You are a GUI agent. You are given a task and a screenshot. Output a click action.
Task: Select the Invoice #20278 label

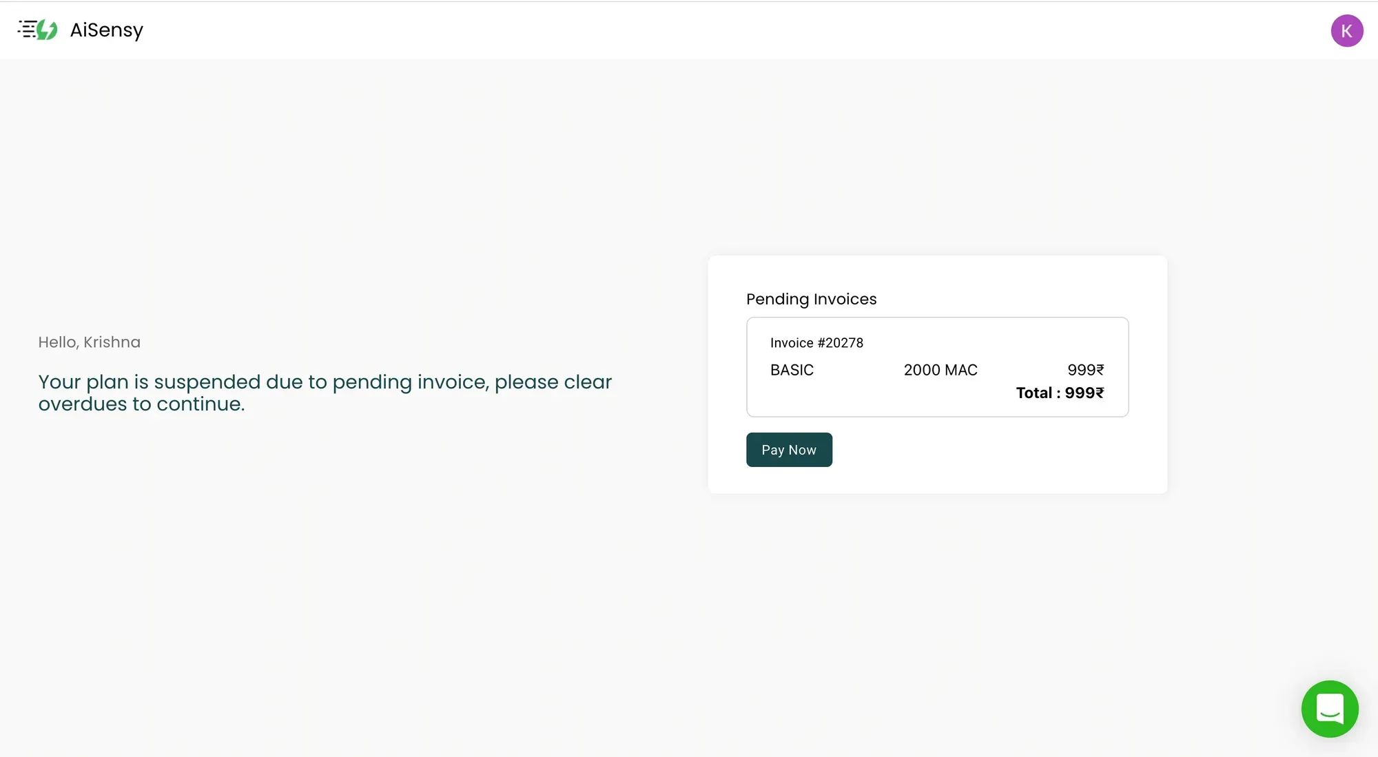tap(816, 343)
